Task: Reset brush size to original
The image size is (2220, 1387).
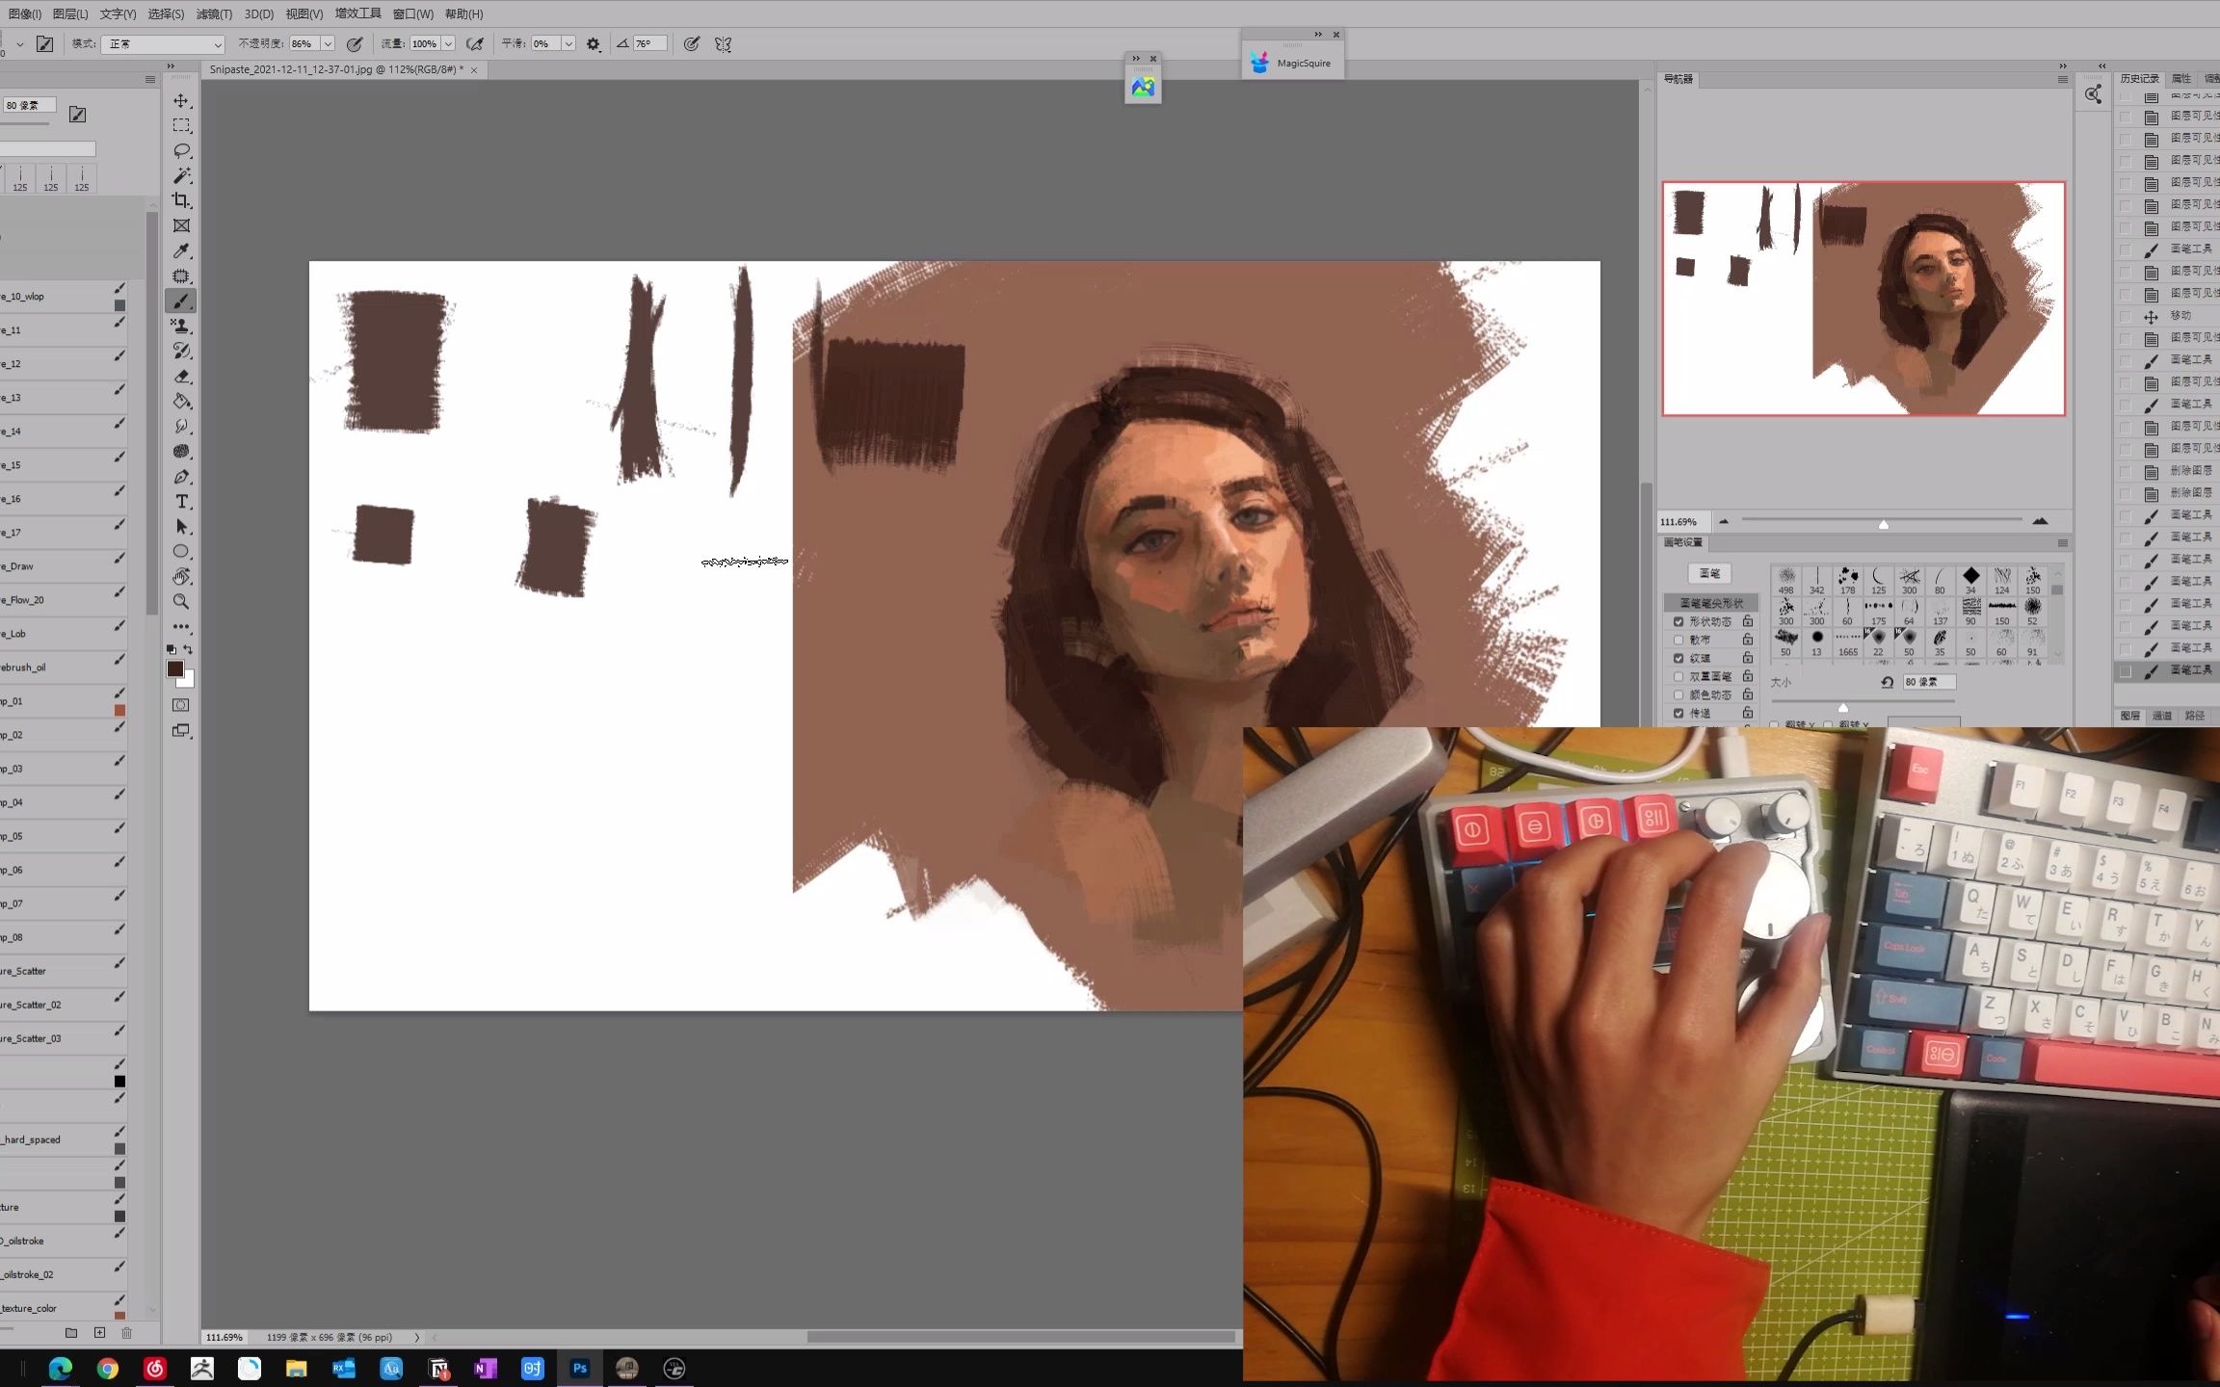Action: click(1887, 682)
